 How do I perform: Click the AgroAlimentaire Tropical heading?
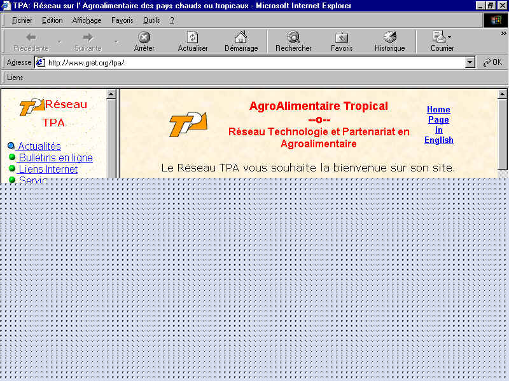coord(319,106)
